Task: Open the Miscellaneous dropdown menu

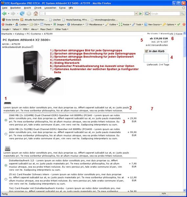Action: tap(94, 24)
